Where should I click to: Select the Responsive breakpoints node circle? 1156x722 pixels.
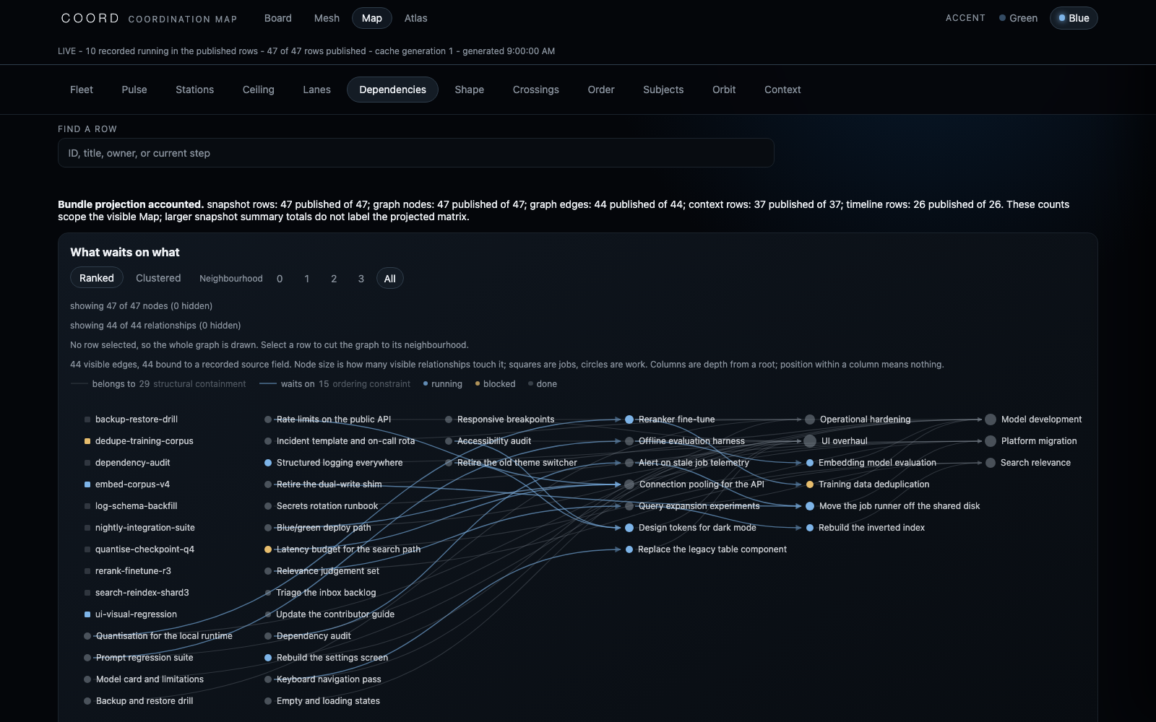[x=449, y=419]
